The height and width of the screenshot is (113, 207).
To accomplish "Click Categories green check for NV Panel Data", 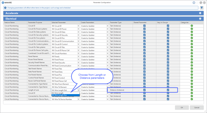I will 192,72.
